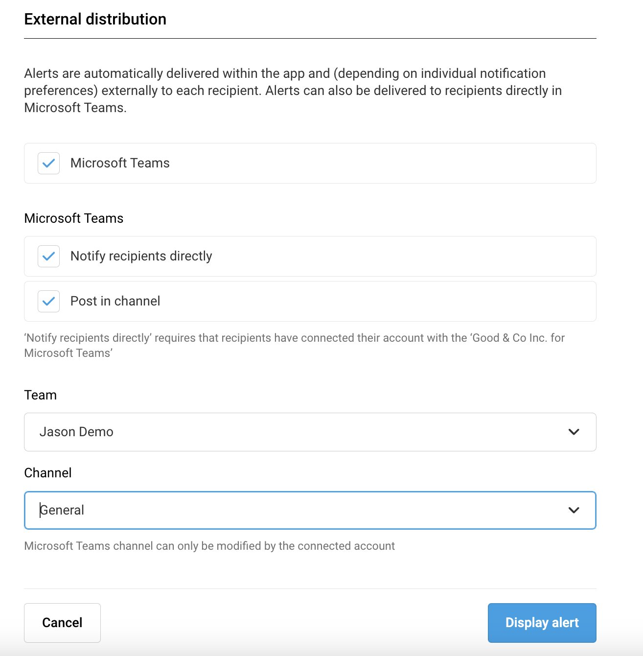
Task: Click the Team dropdown chevron arrow
Action: [574, 432]
